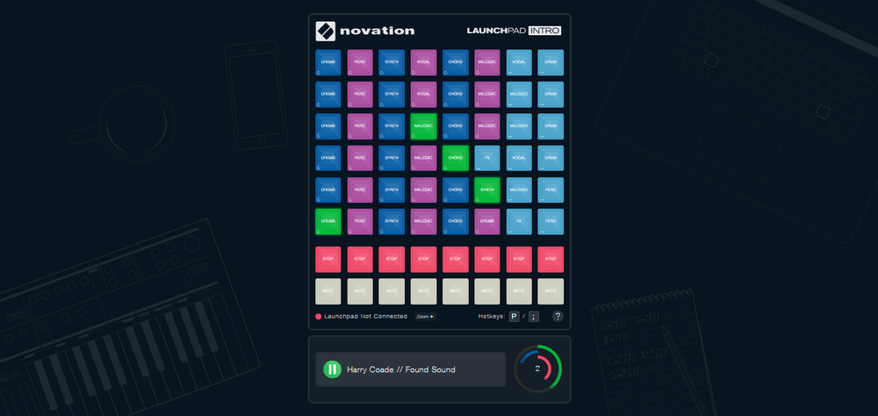Trigger the green MELODIC pad
This screenshot has width=878, height=416.
[423, 126]
